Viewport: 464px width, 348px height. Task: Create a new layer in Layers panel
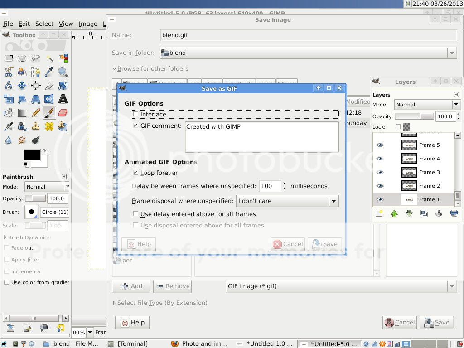coord(379,213)
